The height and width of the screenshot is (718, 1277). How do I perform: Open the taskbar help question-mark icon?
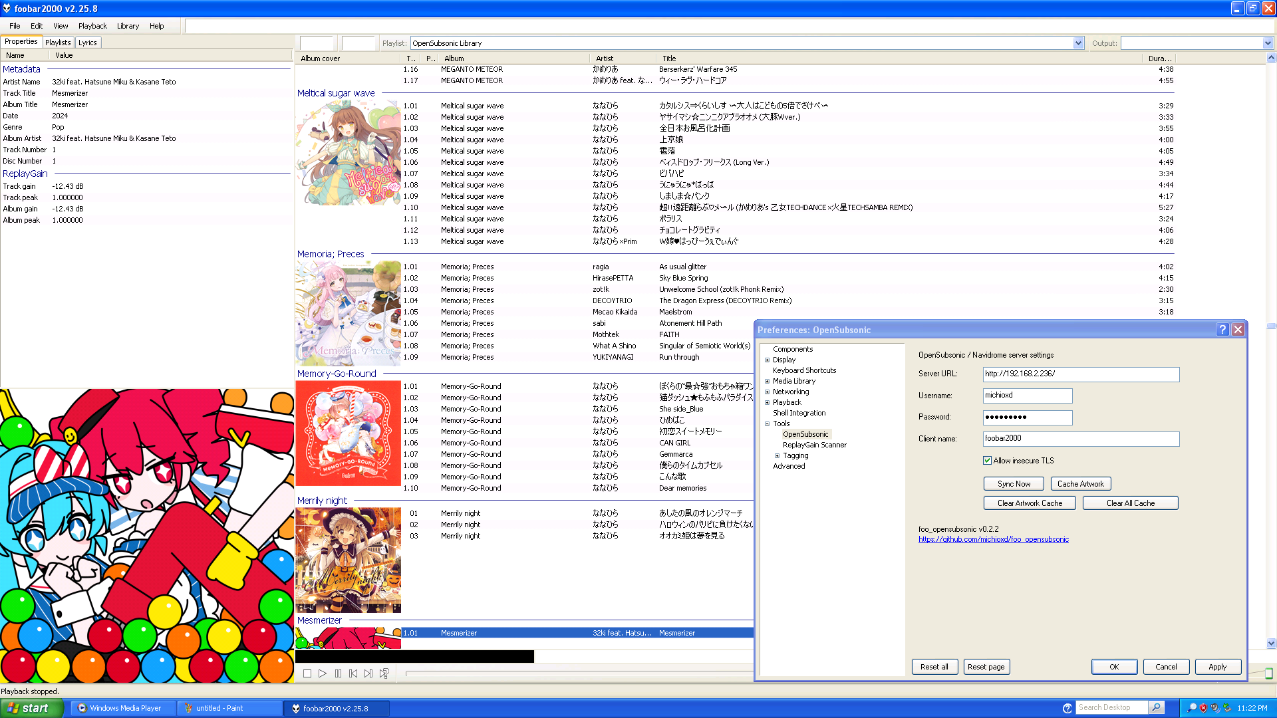(x=1067, y=708)
